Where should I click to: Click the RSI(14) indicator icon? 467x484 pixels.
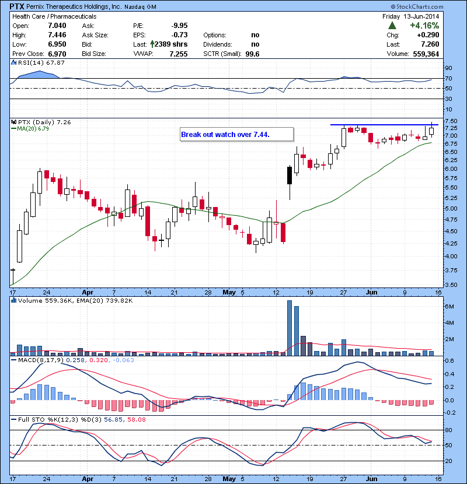(x=13, y=62)
